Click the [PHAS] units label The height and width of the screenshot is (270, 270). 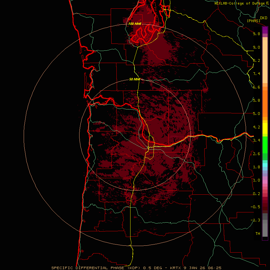tap(253, 21)
